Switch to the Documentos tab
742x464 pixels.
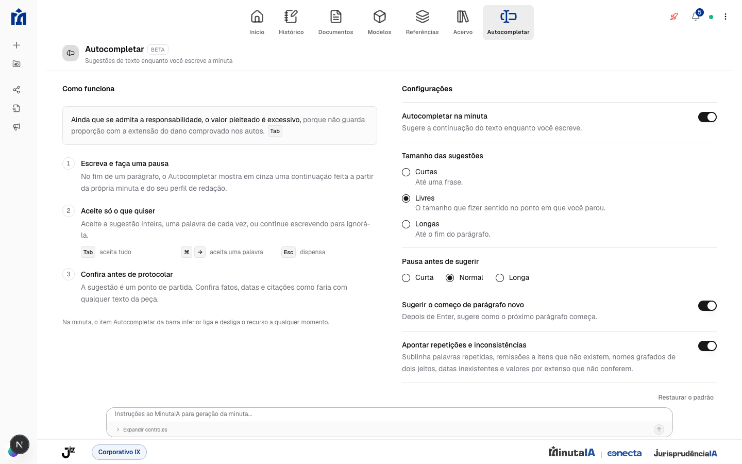(x=336, y=23)
